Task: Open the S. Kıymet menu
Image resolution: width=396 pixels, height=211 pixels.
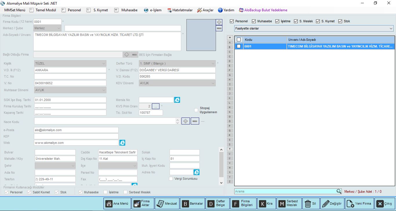Action: point(97,10)
